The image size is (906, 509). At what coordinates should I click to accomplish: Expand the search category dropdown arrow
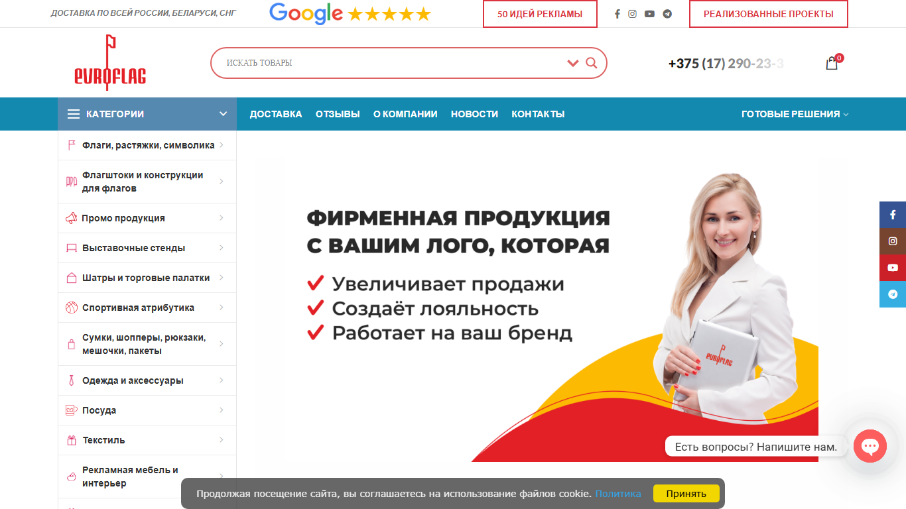pyautogui.click(x=573, y=63)
